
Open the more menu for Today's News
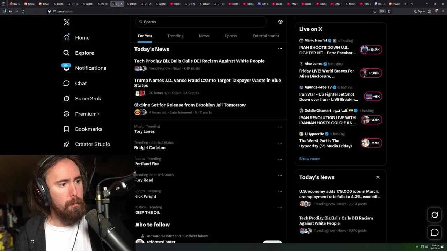(280, 48)
